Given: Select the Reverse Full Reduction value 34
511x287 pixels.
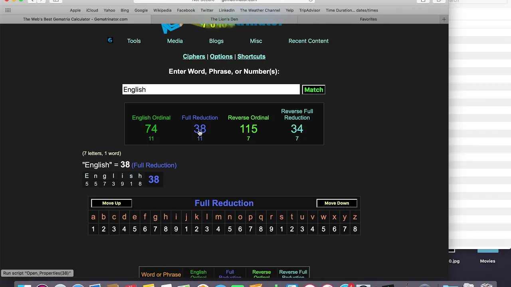Looking at the screenshot, I should pos(297,129).
